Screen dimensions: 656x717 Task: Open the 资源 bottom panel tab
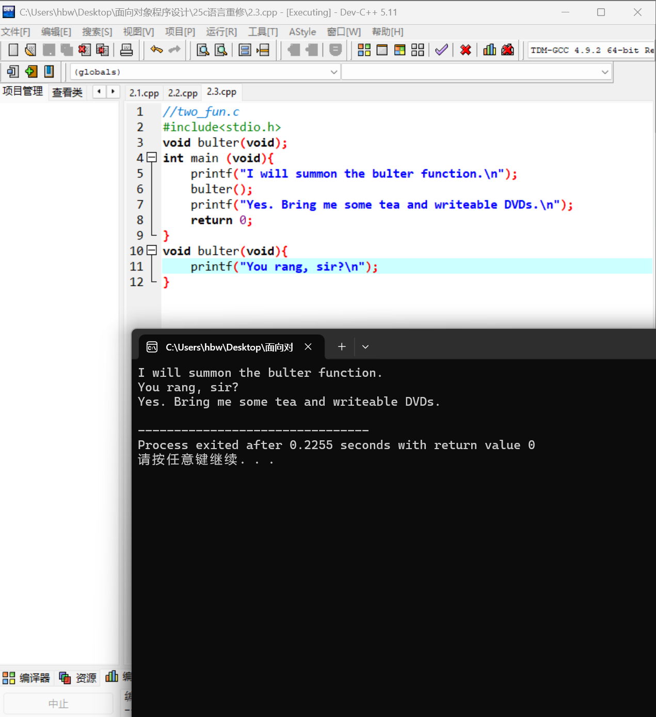78,678
